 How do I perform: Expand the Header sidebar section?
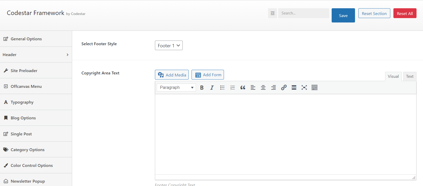pyautogui.click(x=36, y=55)
